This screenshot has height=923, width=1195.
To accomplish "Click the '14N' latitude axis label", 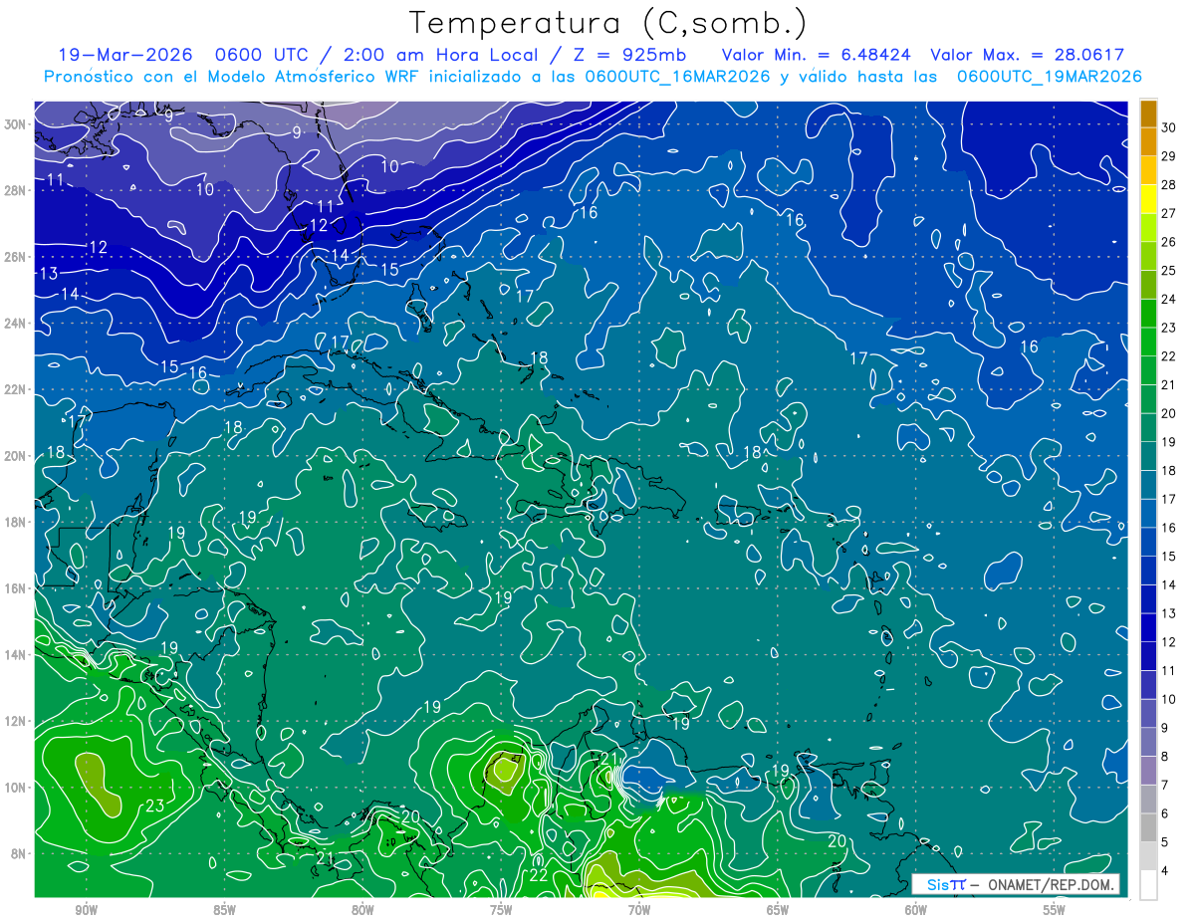I will [x=15, y=655].
